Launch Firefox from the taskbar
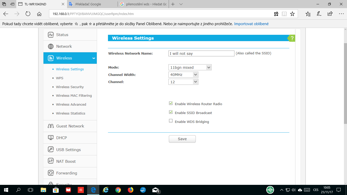This screenshot has width=347, height=195. (131, 190)
